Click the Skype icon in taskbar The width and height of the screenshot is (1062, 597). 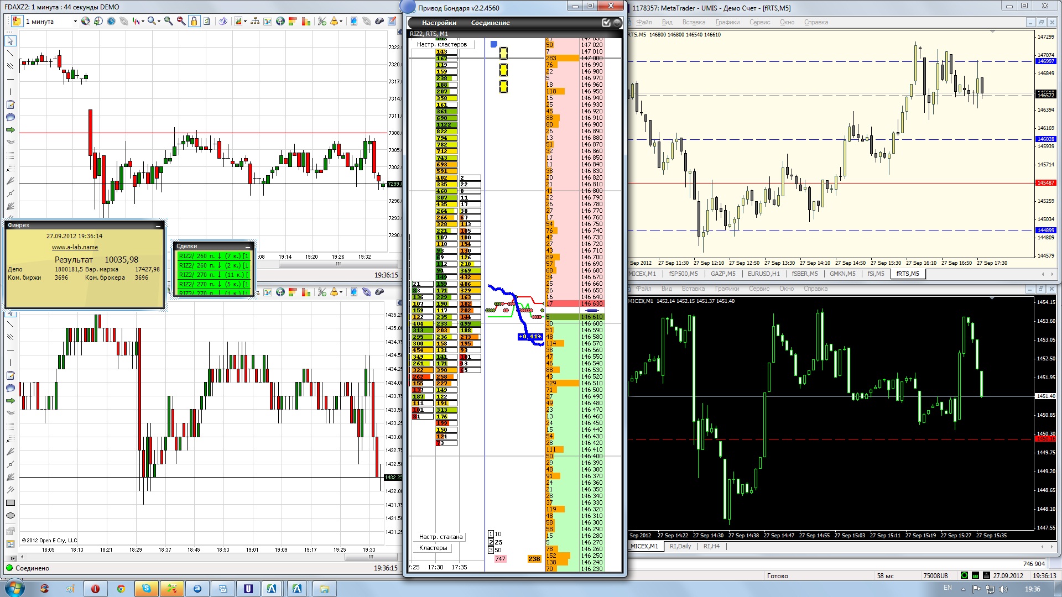click(146, 589)
